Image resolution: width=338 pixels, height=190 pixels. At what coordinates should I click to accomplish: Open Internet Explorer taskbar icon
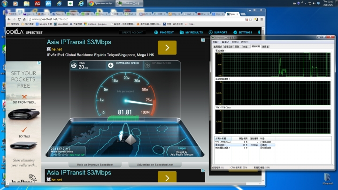click(81, 3)
